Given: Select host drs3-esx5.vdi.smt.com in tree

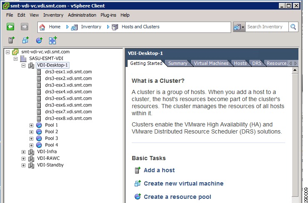Looking at the screenshot, I should point(68,99).
